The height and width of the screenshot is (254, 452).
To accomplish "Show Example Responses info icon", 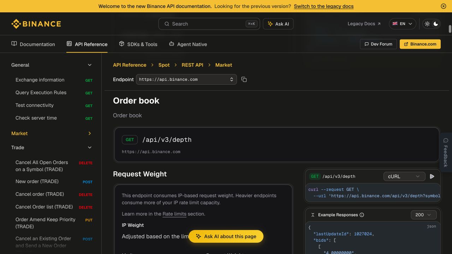I will click(362, 215).
